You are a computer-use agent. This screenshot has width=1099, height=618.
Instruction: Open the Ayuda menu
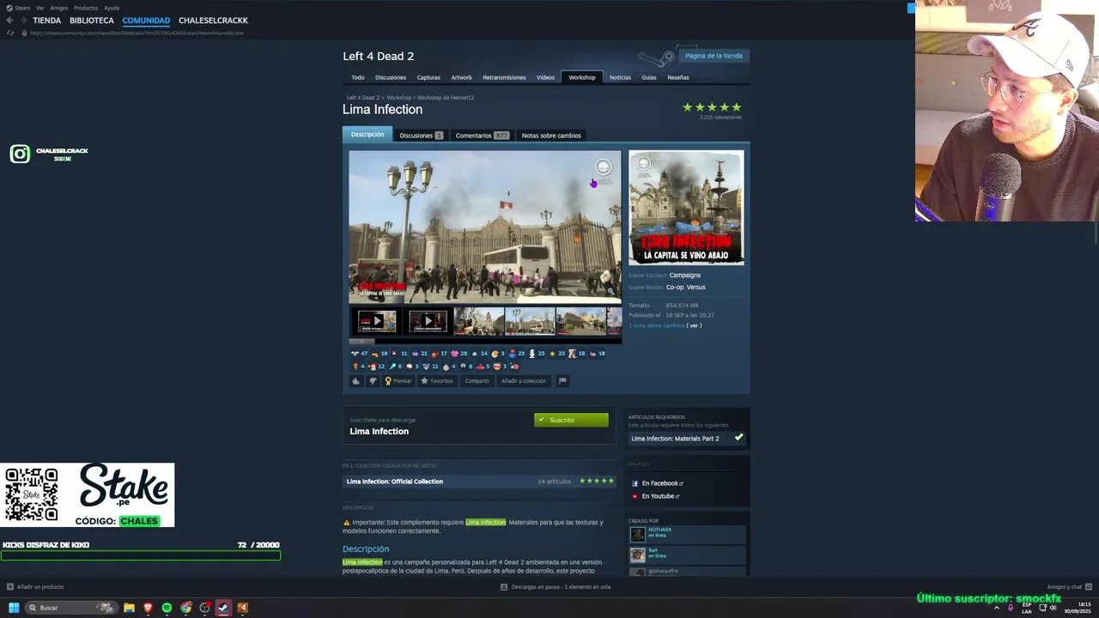pyautogui.click(x=112, y=8)
